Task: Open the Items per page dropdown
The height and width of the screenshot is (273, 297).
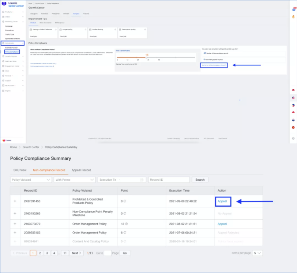Action: click(x=257, y=253)
